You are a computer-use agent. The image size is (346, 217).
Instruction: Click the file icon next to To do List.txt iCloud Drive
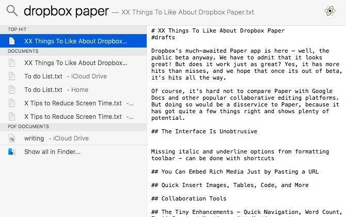[12, 76]
